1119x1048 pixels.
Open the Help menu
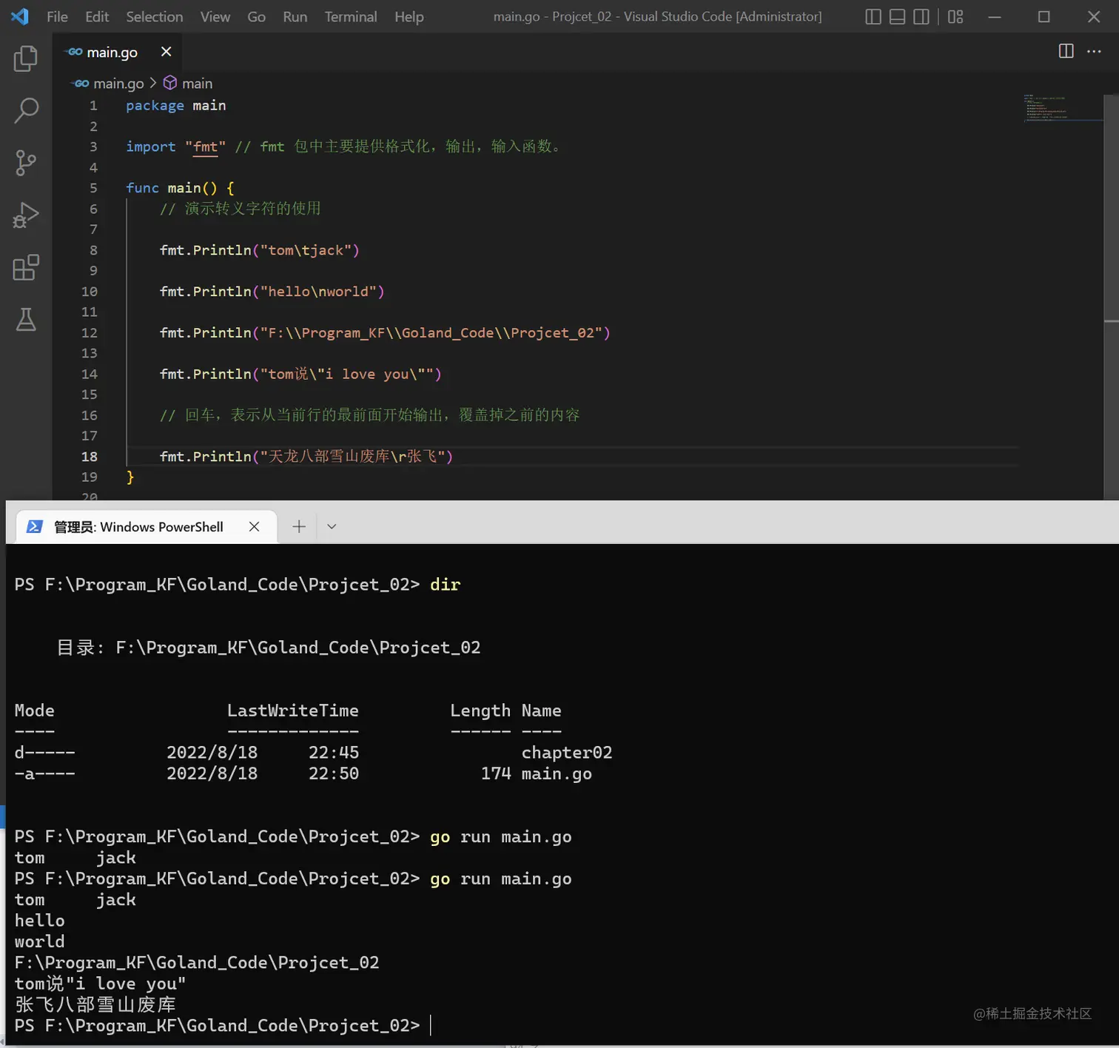(x=409, y=16)
